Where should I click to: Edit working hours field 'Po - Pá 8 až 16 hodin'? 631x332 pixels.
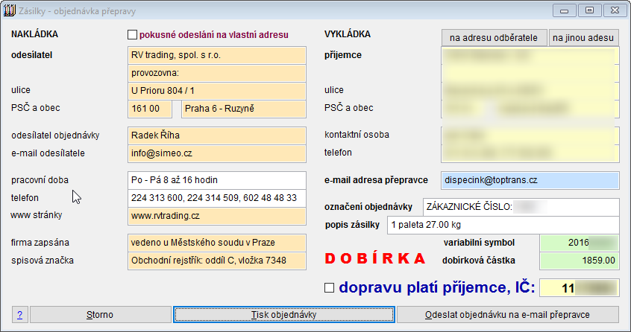[x=216, y=180]
